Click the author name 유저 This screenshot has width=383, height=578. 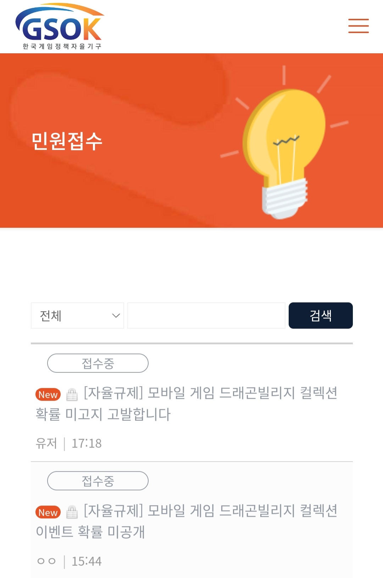[46, 443]
